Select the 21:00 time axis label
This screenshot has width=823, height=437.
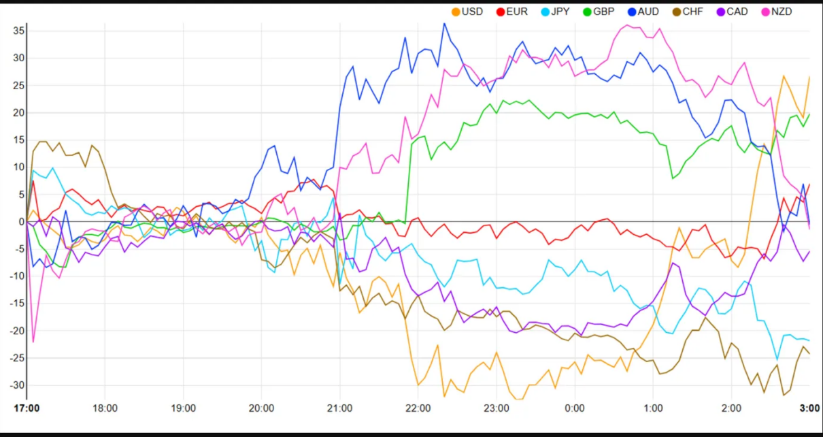[339, 408]
